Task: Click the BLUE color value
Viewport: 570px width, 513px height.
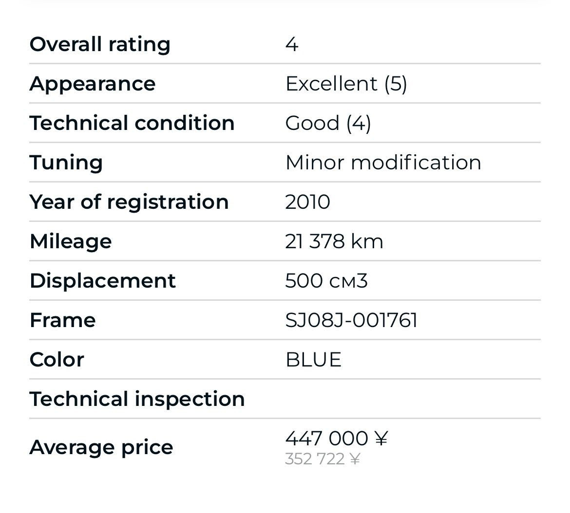Action: [x=313, y=360]
